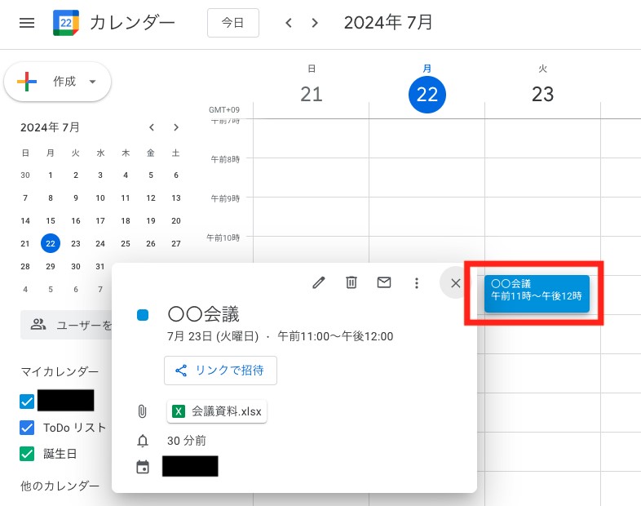Click mini calendar date 8
The height and width of the screenshot is (506, 641).
[x=51, y=198]
